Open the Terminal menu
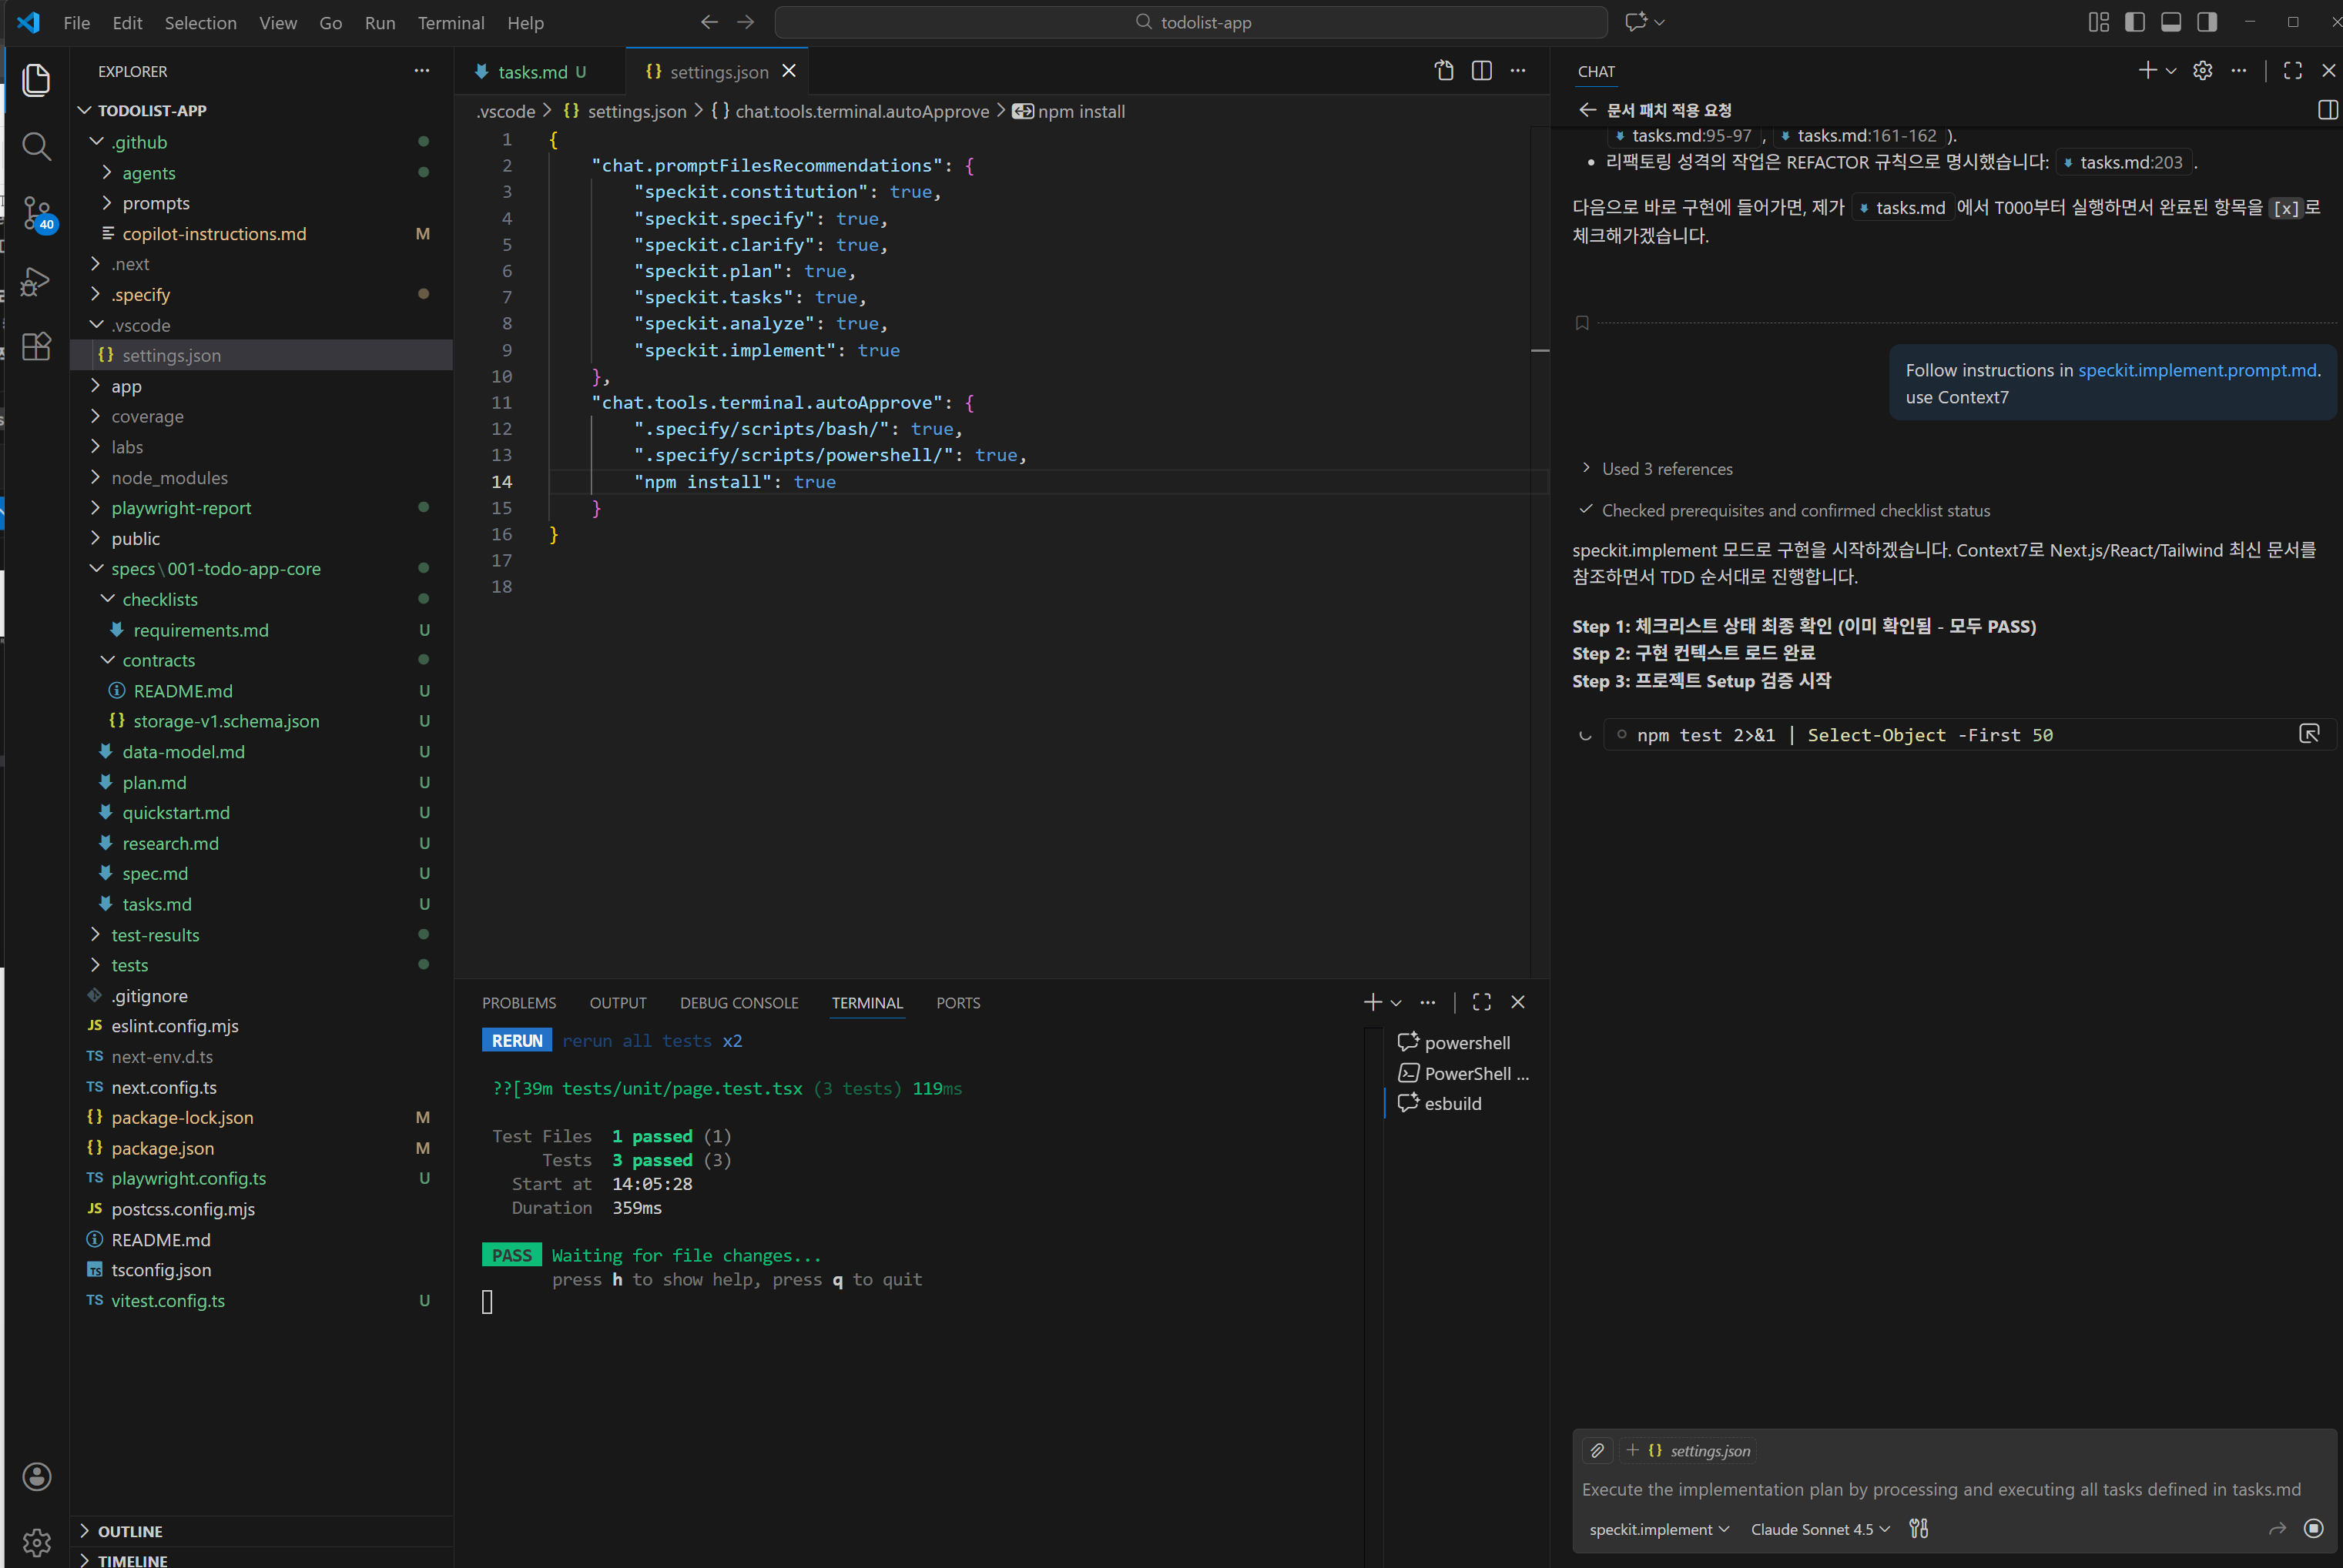 [451, 22]
